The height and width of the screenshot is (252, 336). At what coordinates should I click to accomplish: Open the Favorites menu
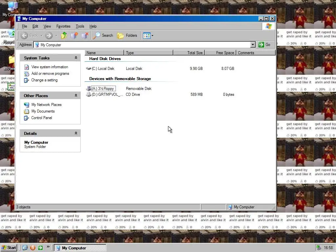(x=63, y=26)
